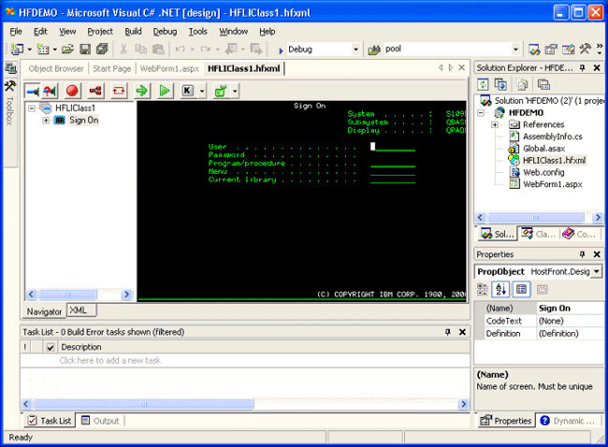Click the Open File toolbar icon
608x447 pixels.
(67, 50)
